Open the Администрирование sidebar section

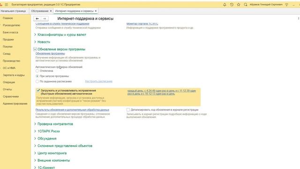click(x=15, y=104)
